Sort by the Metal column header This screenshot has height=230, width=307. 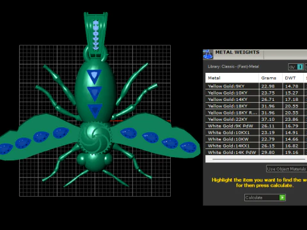(x=232, y=78)
